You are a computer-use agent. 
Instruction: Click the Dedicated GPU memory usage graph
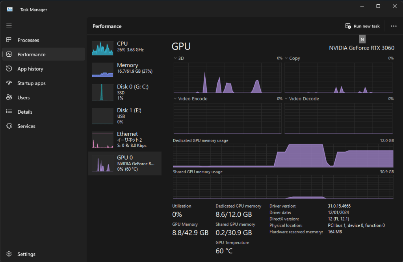pos(283,155)
